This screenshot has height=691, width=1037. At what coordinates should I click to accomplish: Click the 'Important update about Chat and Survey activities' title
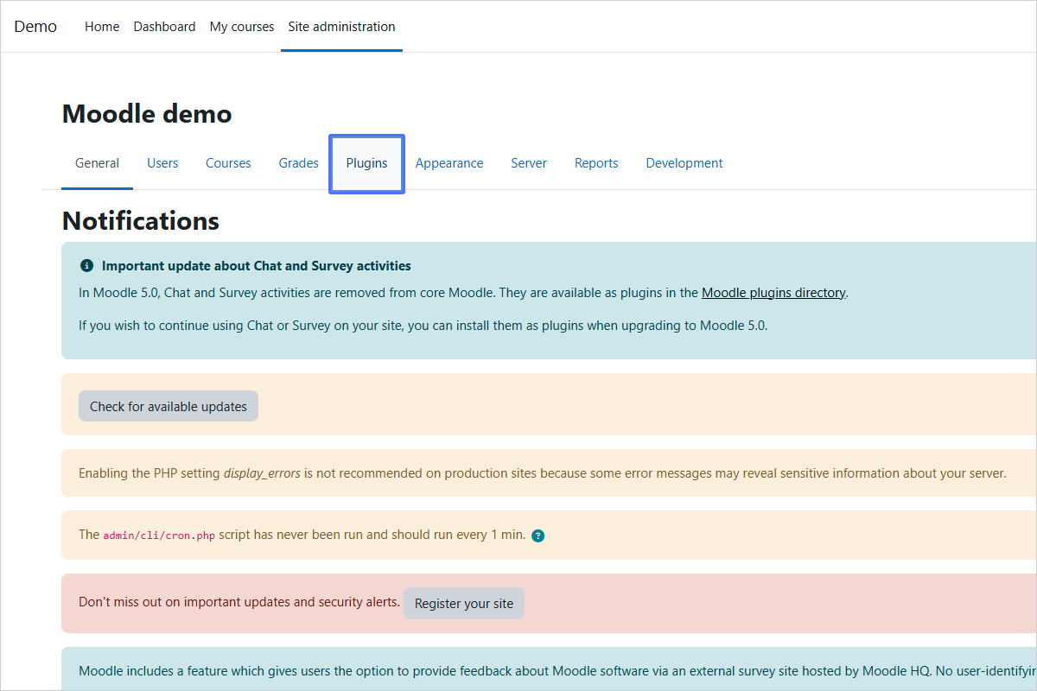(x=257, y=266)
